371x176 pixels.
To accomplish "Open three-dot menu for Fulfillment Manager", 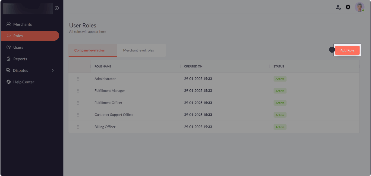I will 78,91.
